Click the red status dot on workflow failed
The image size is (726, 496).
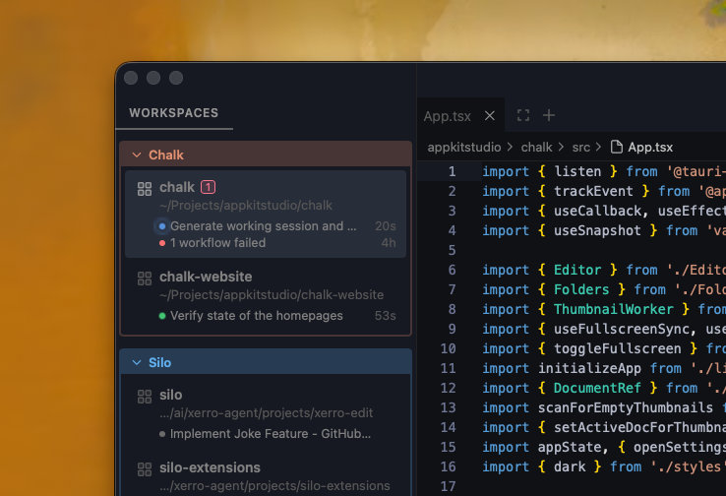click(x=162, y=243)
